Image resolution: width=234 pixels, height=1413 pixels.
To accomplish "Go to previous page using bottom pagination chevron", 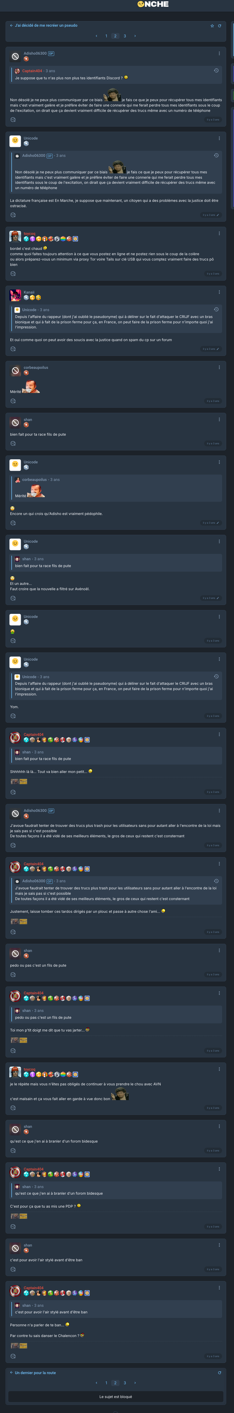I will (97, 1383).
